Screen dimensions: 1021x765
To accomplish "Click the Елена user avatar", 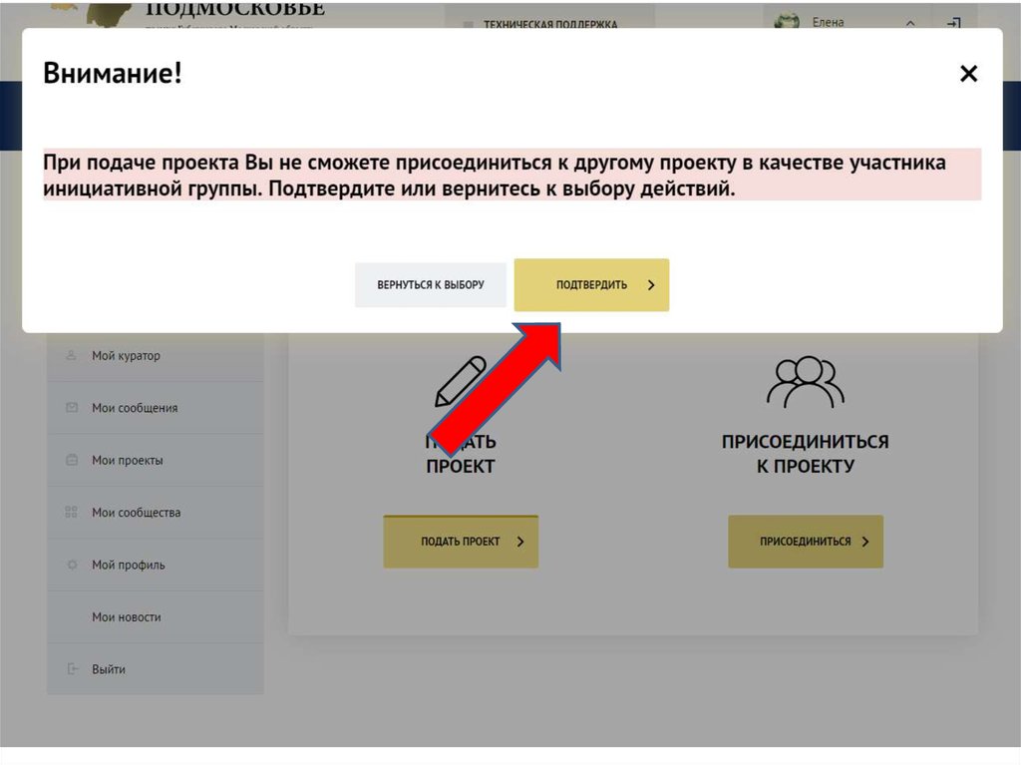I will tap(787, 22).
